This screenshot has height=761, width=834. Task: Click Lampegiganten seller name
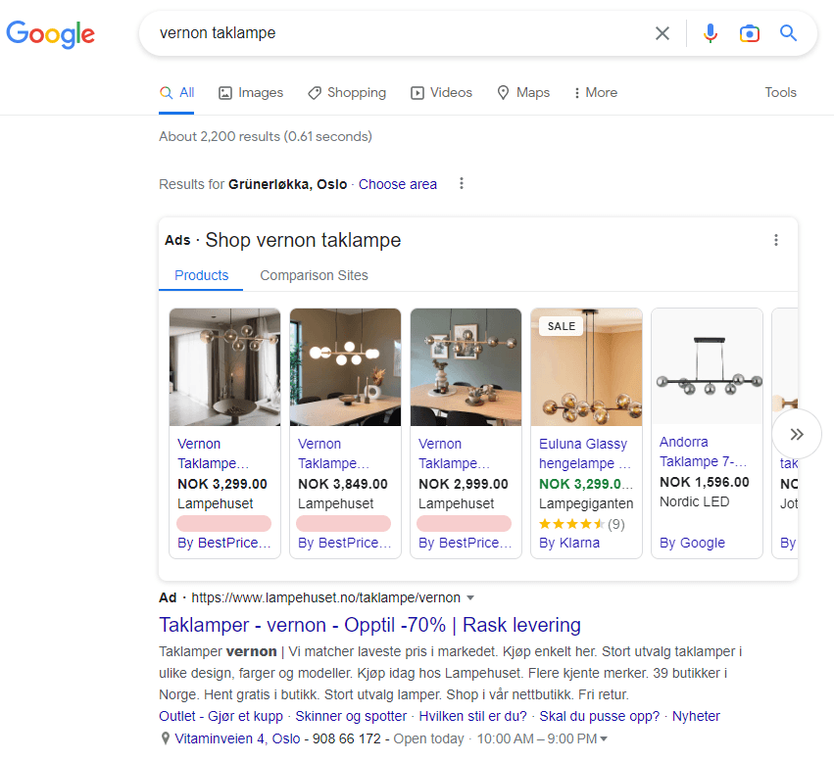point(586,503)
